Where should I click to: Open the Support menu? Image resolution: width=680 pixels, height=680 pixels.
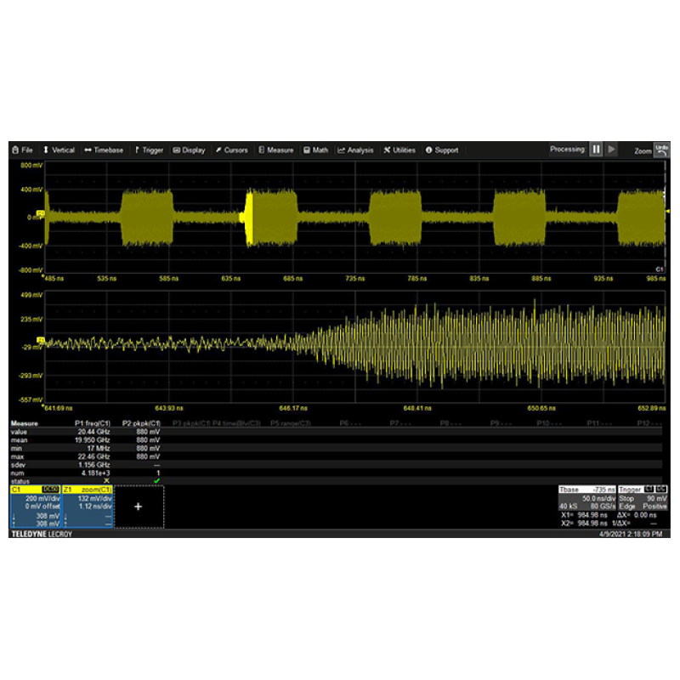[x=442, y=150]
